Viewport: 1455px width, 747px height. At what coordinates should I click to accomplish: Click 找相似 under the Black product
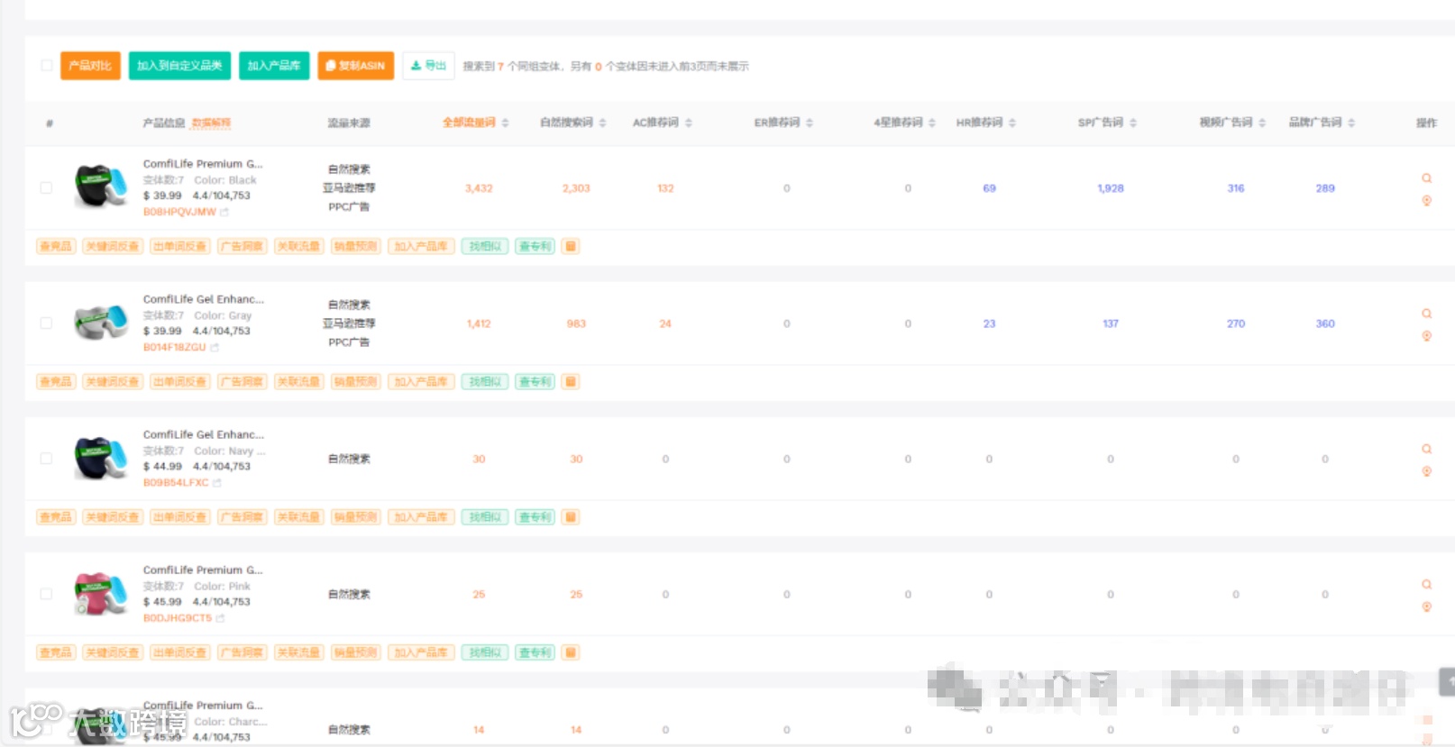click(485, 246)
